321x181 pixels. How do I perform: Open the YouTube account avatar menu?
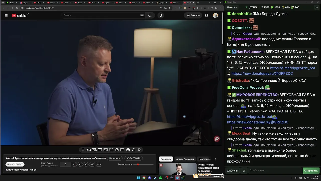[215, 15]
